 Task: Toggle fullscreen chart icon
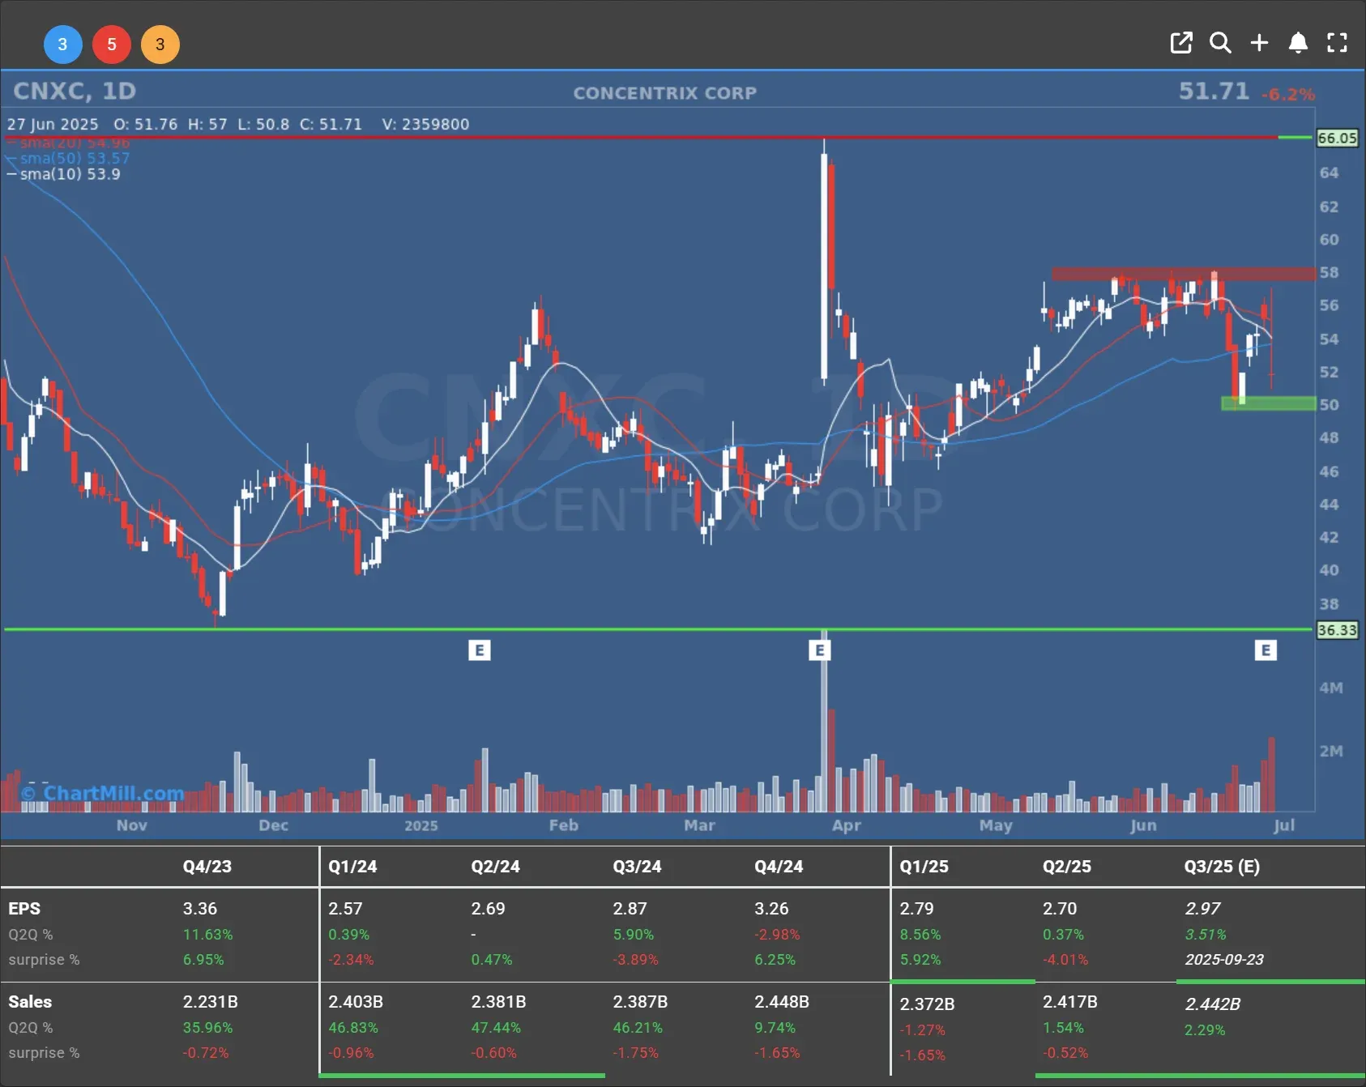coord(1337,43)
